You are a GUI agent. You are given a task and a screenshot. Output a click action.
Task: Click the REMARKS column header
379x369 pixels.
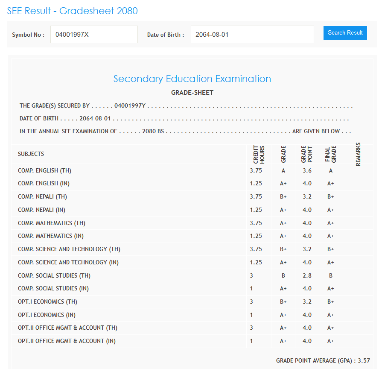tap(358, 154)
